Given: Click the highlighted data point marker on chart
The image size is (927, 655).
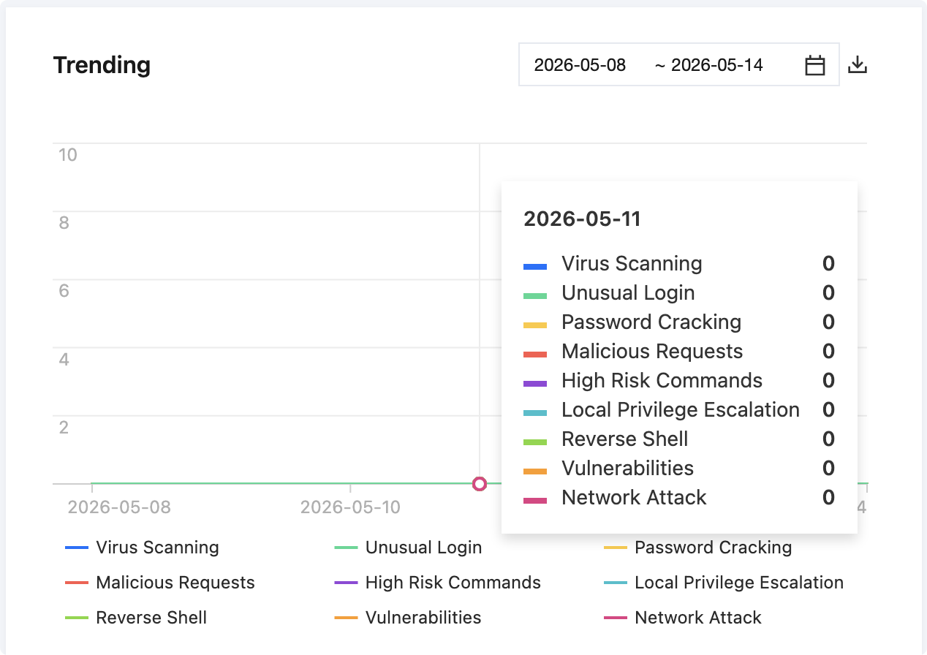Looking at the screenshot, I should 480,483.
